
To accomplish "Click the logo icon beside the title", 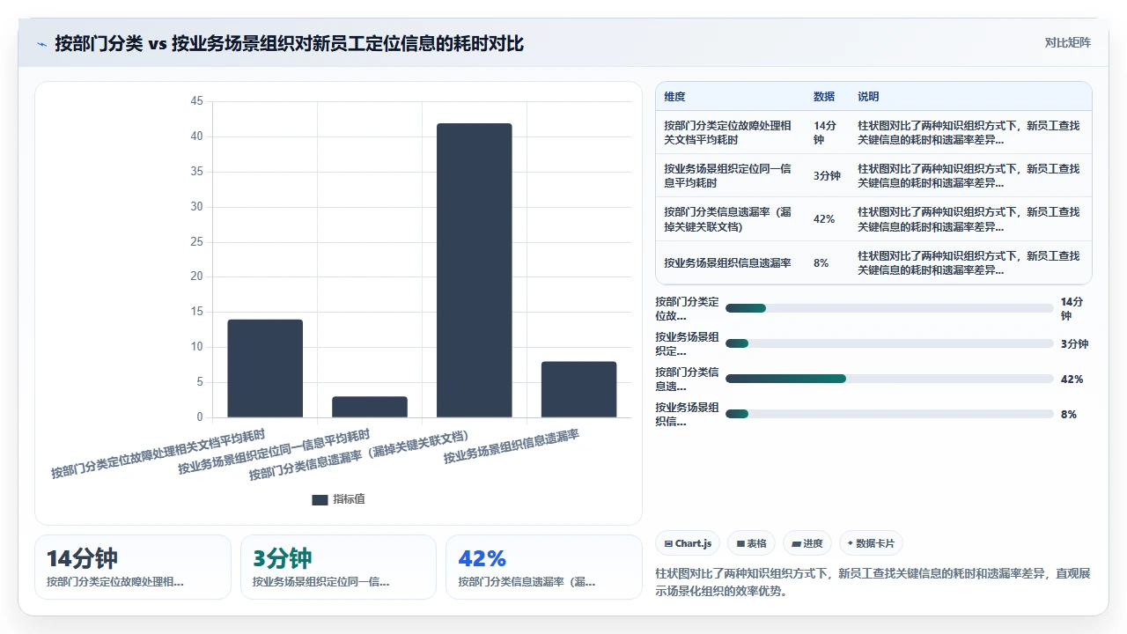I will coord(41,44).
